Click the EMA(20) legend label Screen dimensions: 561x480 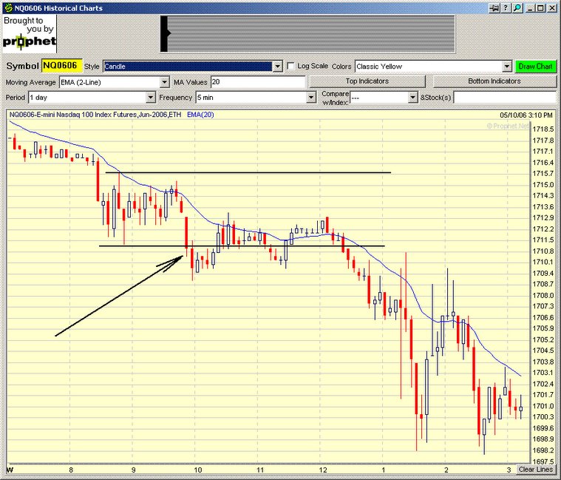pos(200,115)
